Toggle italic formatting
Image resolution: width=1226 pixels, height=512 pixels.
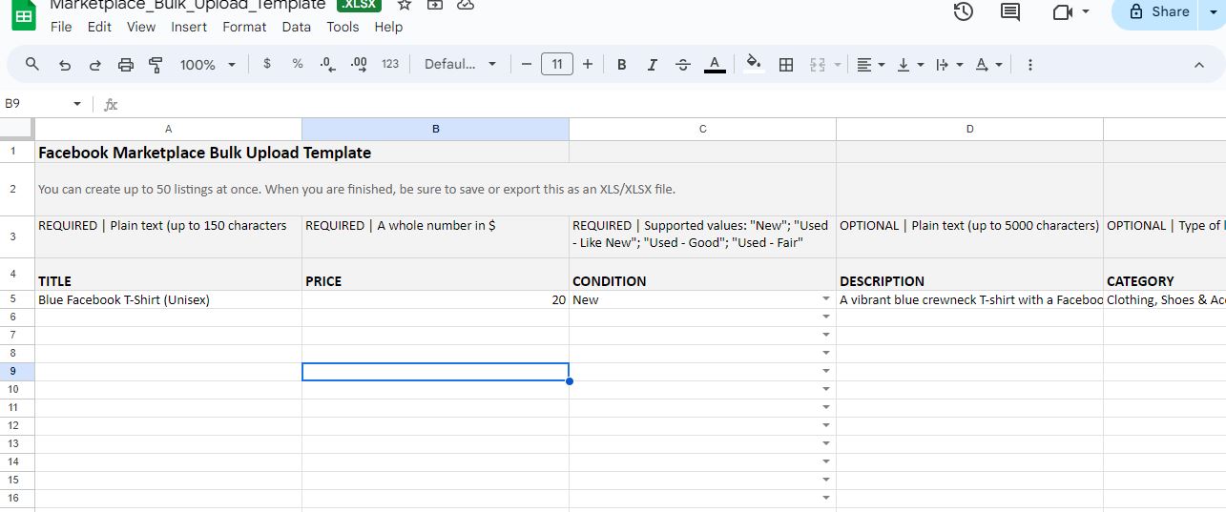click(x=653, y=64)
